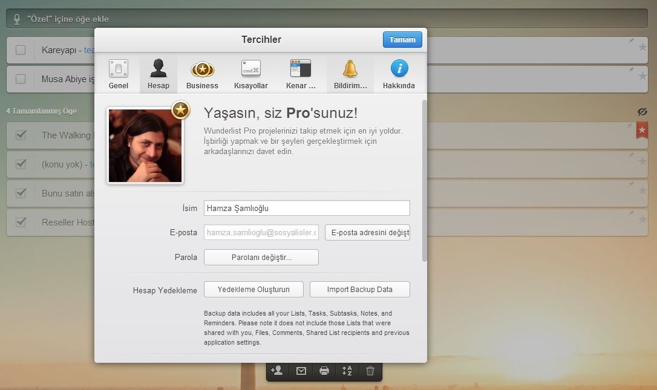Focus the "Özel" içine öğe ekle field

(327, 19)
